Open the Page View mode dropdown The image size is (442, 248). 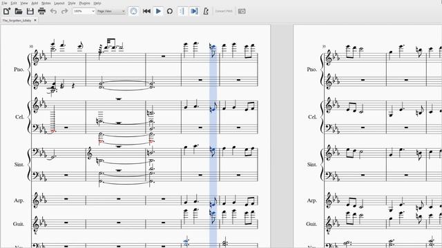110,11
